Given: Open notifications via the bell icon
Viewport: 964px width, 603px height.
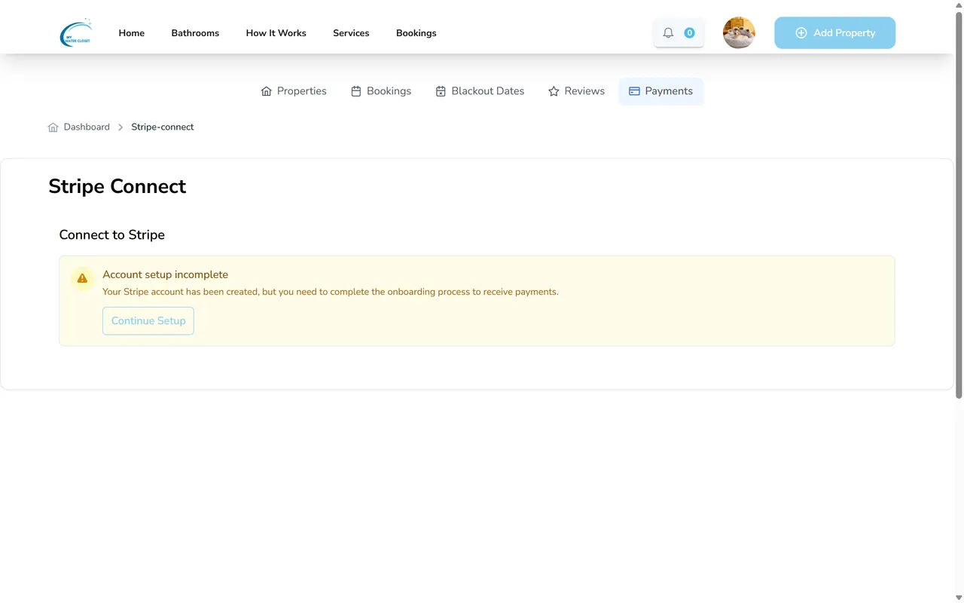Looking at the screenshot, I should coord(668,32).
